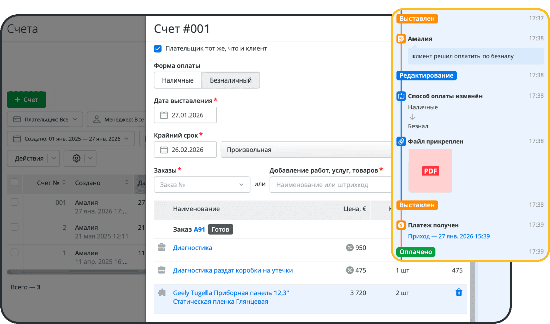Switch to Безналичный payment form

pos(231,80)
